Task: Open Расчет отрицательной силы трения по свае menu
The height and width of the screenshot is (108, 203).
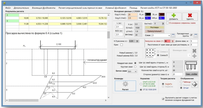Action: tap(80, 8)
